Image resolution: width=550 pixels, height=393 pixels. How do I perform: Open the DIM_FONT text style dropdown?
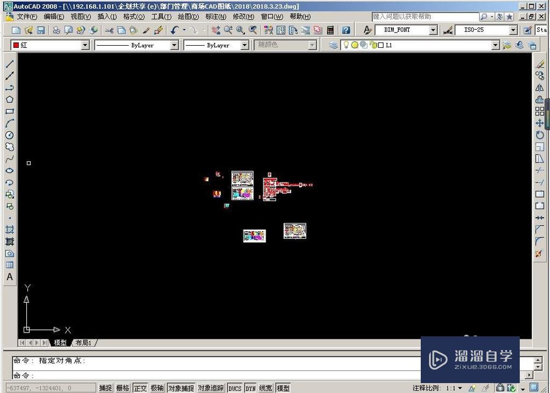coord(432,30)
